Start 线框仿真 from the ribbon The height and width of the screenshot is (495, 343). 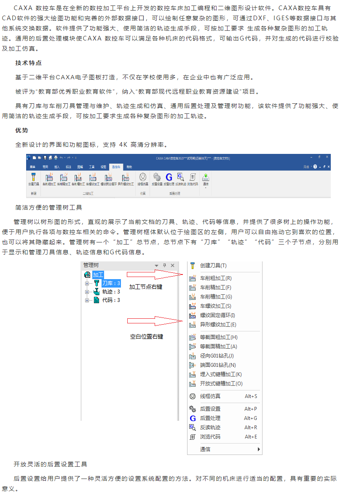[143, 179]
